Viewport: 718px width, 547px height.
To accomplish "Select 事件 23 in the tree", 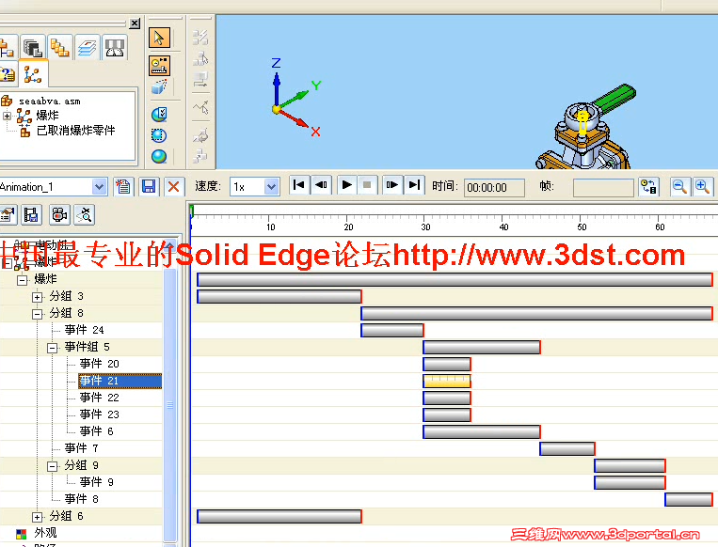I will point(100,414).
